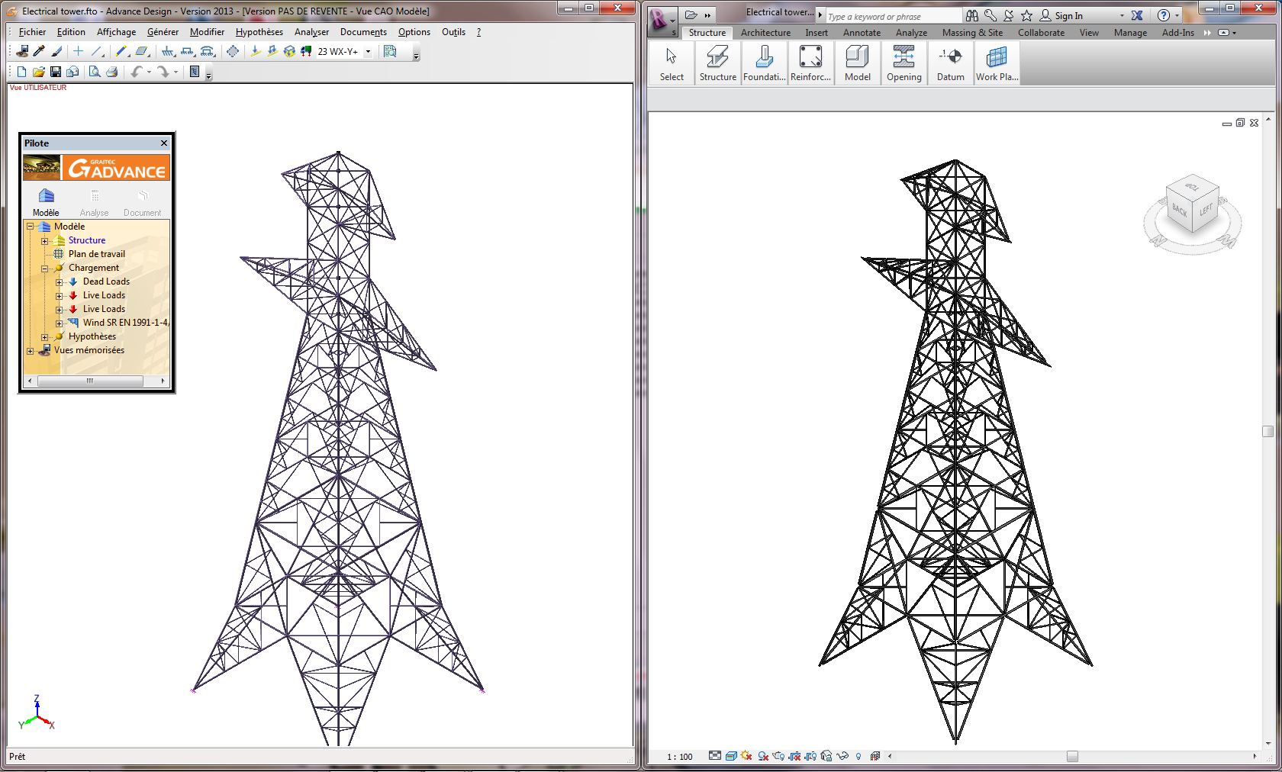Image resolution: width=1282 pixels, height=772 pixels.
Task: Click Pilote panel horizontal scrollbar thumb
Action: click(90, 381)
